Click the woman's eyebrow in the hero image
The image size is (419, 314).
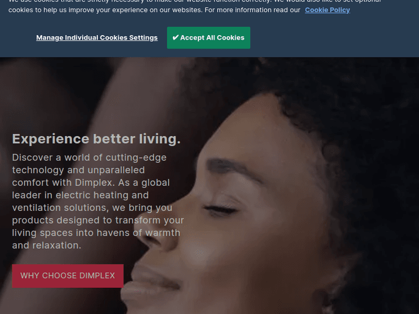tap(232, 168)
